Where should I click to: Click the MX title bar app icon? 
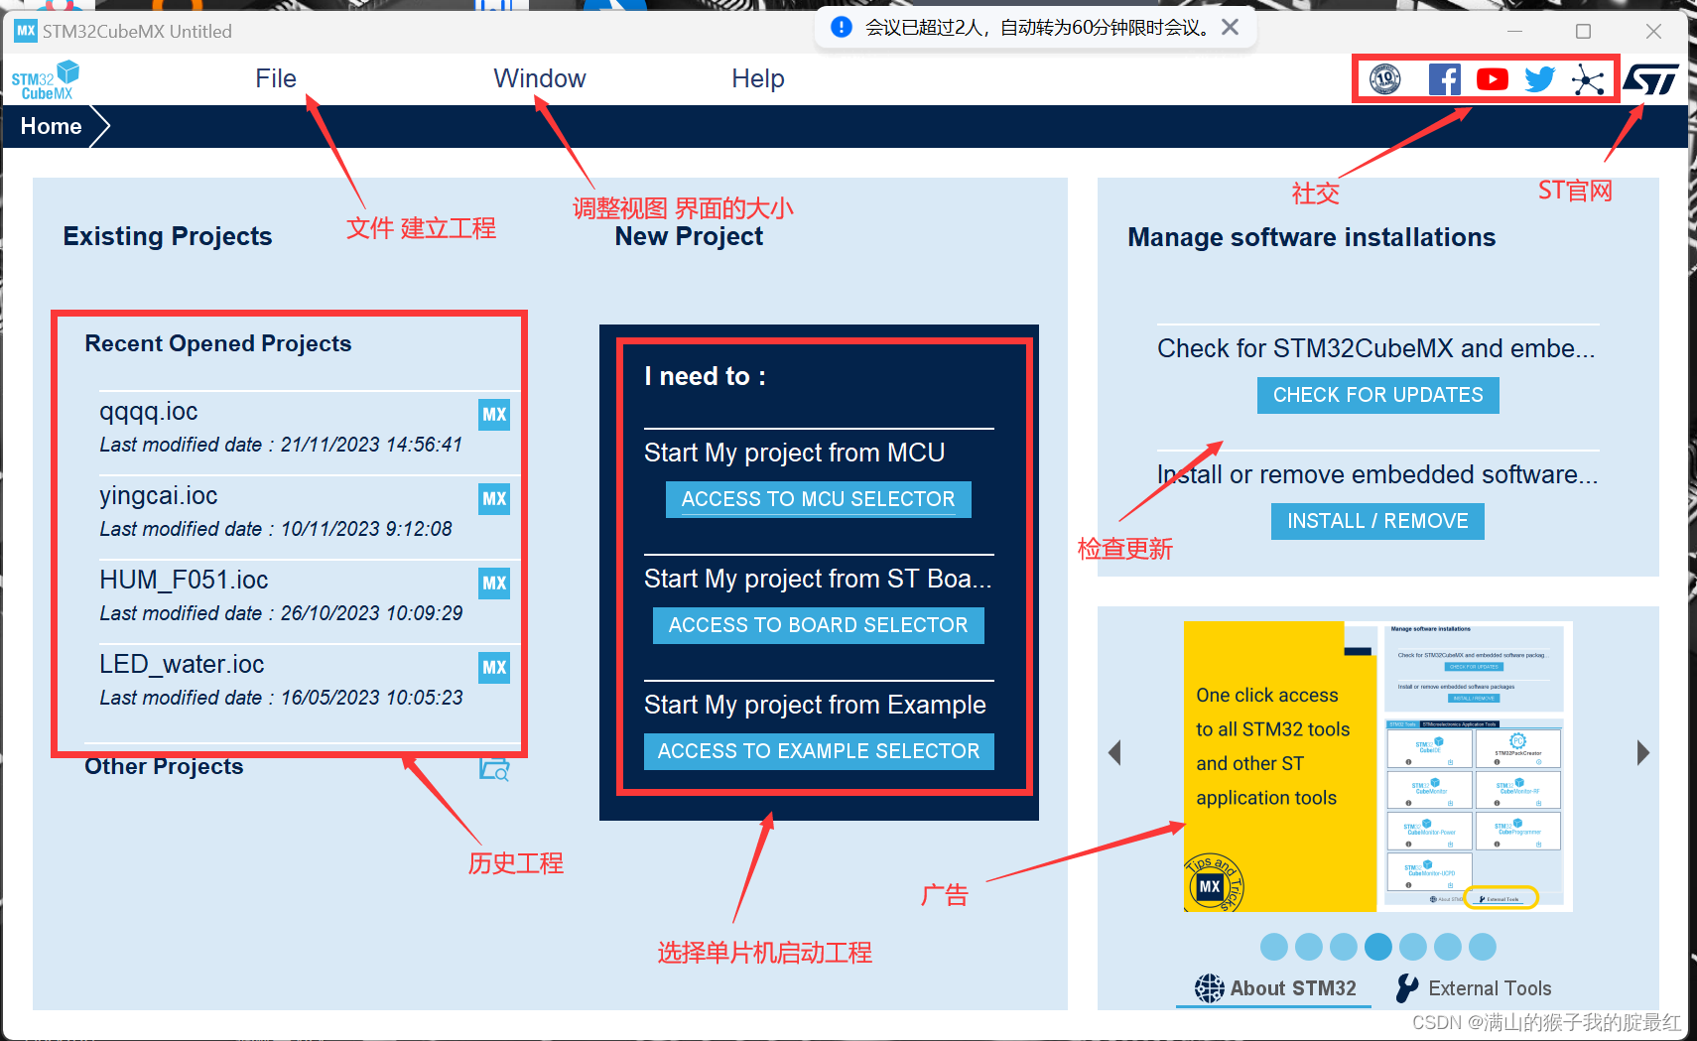26,31
